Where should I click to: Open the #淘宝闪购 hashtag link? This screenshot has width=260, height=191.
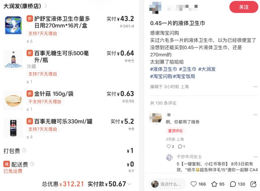pos(161,77)
